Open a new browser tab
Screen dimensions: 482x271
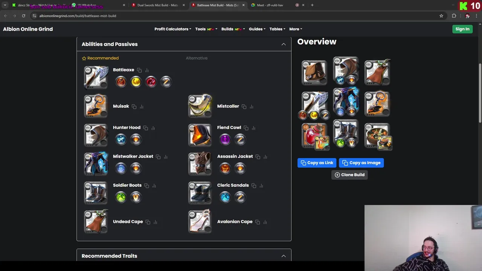pos(312,5)
